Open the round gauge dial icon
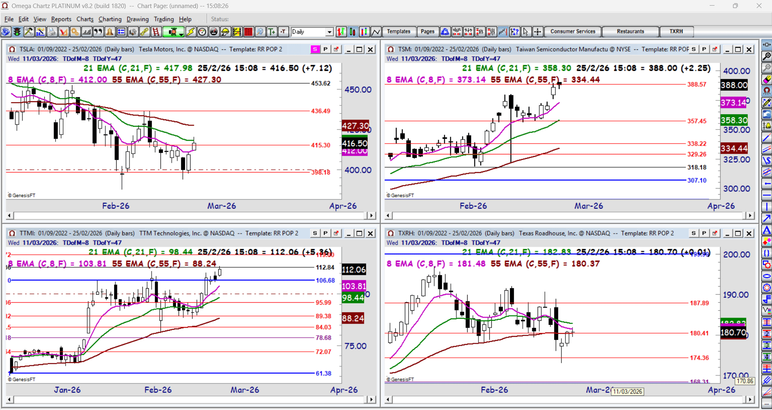The width and height of the screenshot is (772, 410). [x=202, y=32]
